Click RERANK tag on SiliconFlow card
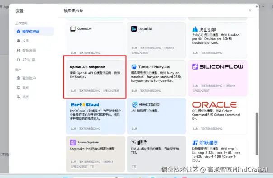Screen dimensions: 273x178 click(230, 86)
